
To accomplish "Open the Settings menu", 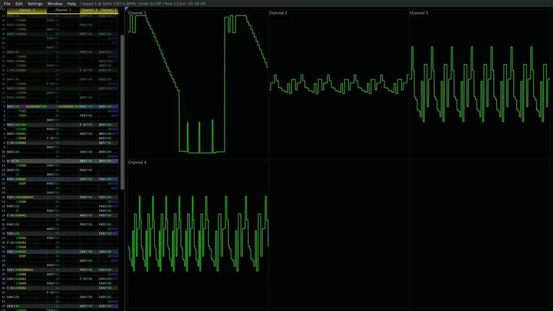I will [x=35, y=3].
